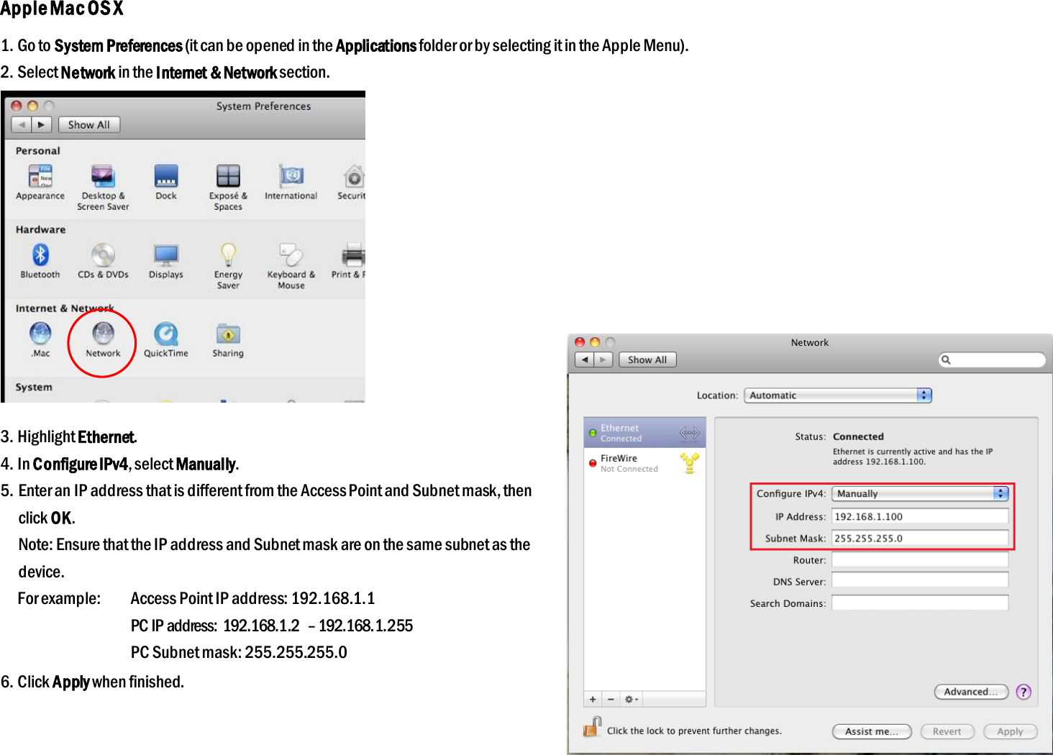Open Exposé & Spaces preferences
Image resolution: width=1053 pixels, height=755 pixels.
[x=228, y=176]
